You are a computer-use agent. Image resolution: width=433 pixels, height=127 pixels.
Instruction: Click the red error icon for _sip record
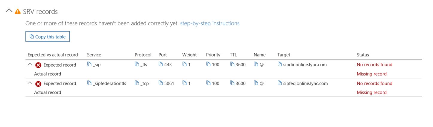(x=38, y=65)
